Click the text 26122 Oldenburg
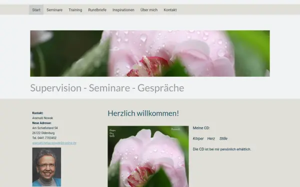Image resolution: width=300 pixels, height=187 pixels. (43, 133)
